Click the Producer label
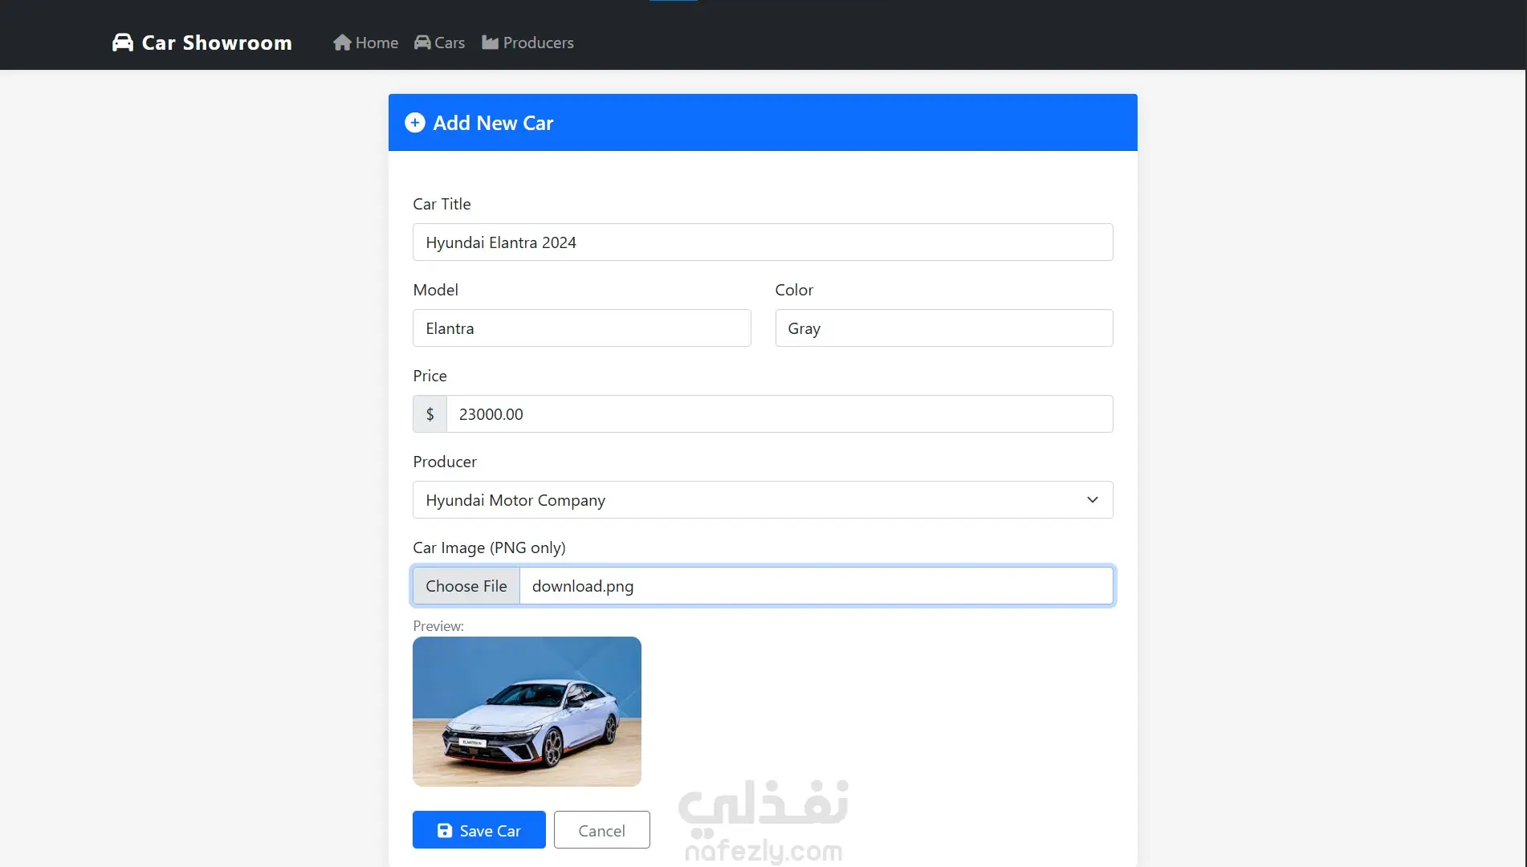The width and height of the screenshot is (1527, 867). 445,462
